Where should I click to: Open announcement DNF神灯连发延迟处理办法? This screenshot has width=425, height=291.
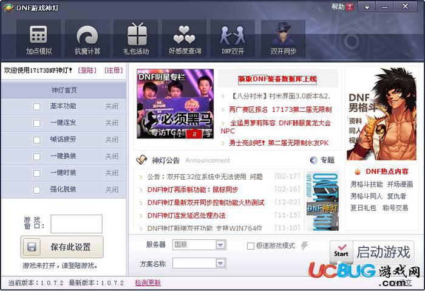click(x=186, y=216)
